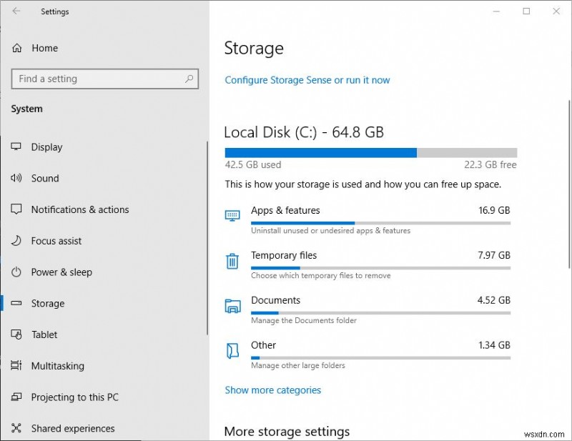Image resolution: width=572 pixels, height=441 pixels.
Task: Switch to the Multitasking section
Action: [56, 366]
